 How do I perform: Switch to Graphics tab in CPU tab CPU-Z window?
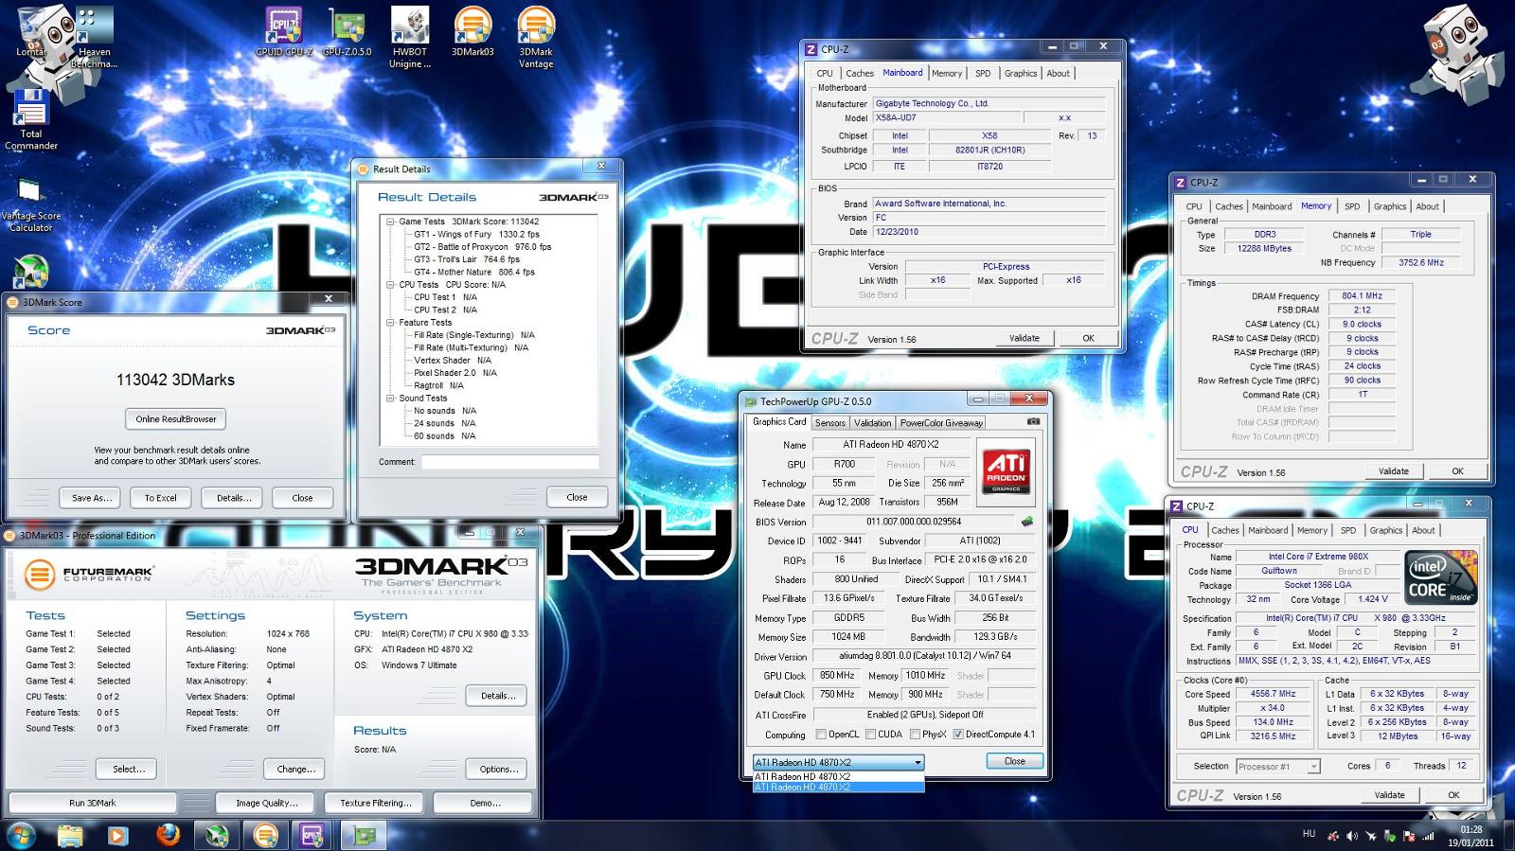pyautogui.click(x=1385, y=530)
